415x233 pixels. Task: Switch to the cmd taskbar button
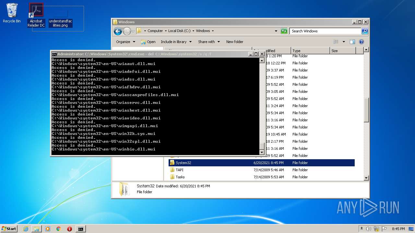(80, 229)
